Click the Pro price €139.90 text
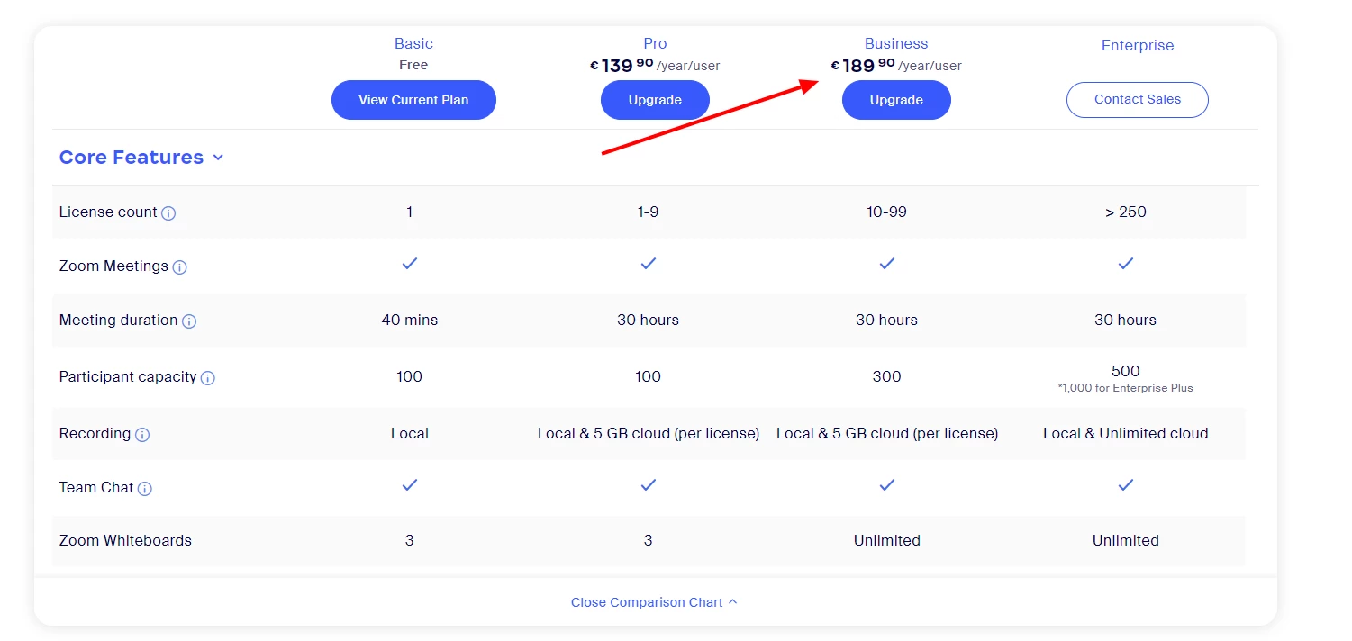Image resolution: width=1352 pixels, height=641 pixels. 655,66
